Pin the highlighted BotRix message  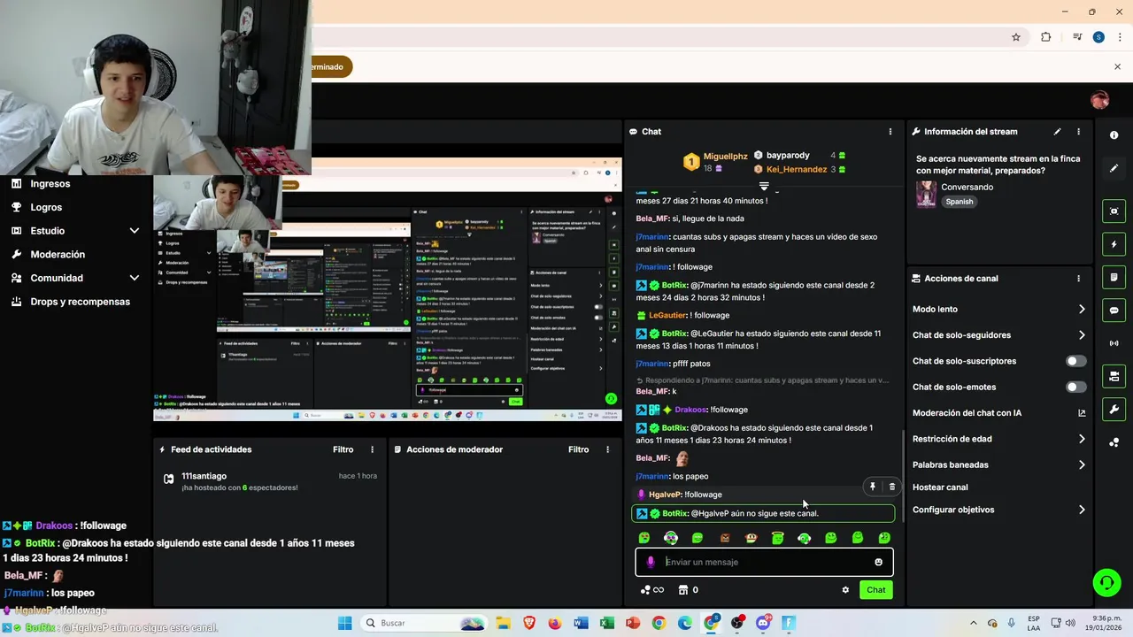[872, 487]
